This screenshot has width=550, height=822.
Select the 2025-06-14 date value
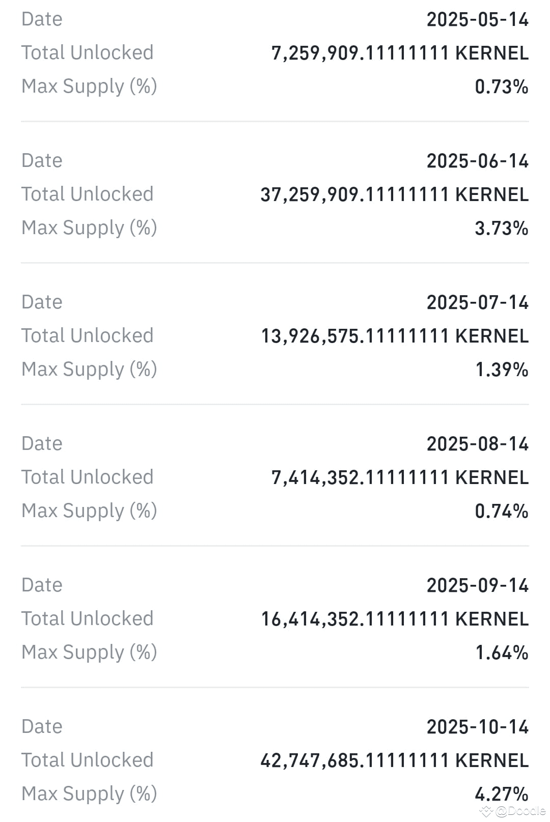pyautogui.click(x=477, y=161)
